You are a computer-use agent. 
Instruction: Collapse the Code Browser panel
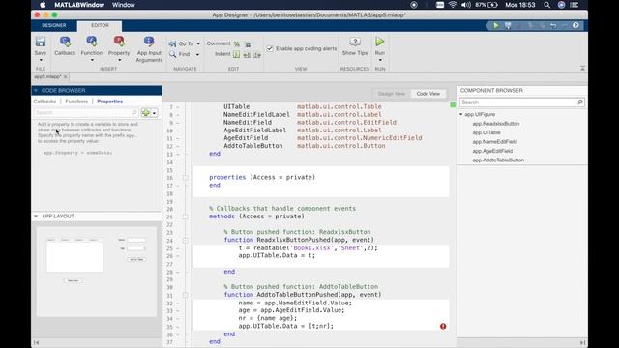pos(36,90)
